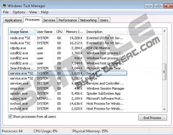Open the Options menu

click(x=19, y=12)
